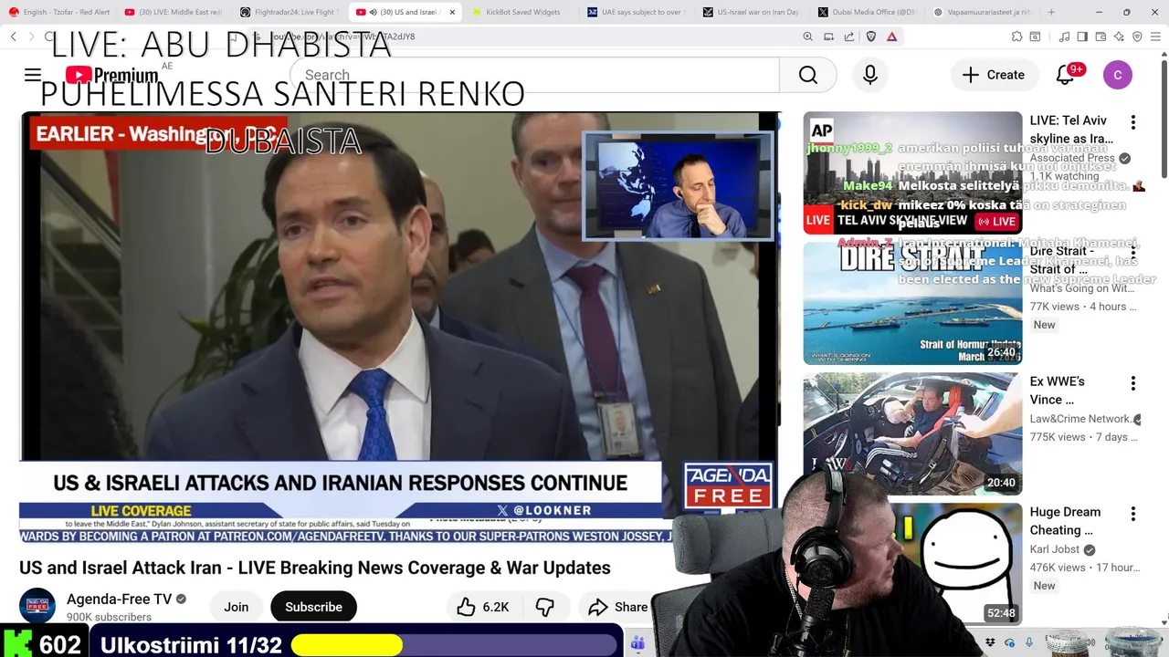Dislike the video with thumbs down
1169x657 pixels.
pos(545,607)
